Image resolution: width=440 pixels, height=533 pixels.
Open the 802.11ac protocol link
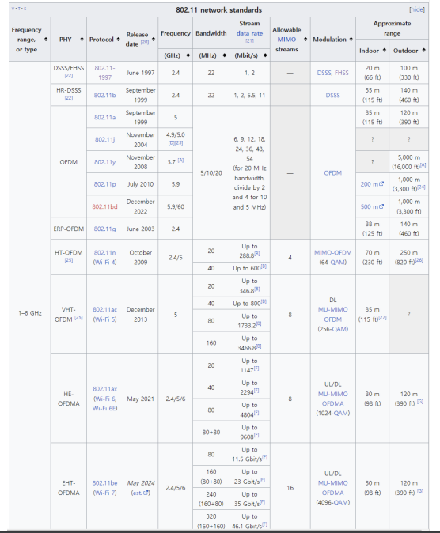104,309
